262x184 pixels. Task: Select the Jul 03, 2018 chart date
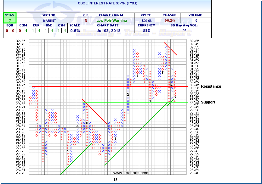click(112, 31)
